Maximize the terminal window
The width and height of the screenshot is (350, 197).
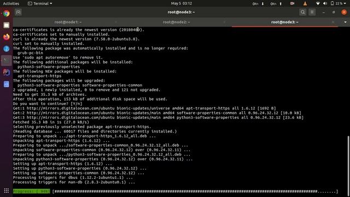click(x=334, y=12)
